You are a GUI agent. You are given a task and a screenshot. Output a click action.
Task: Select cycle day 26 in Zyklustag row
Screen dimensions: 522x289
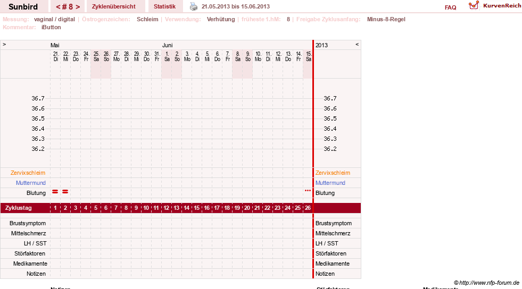308,208
